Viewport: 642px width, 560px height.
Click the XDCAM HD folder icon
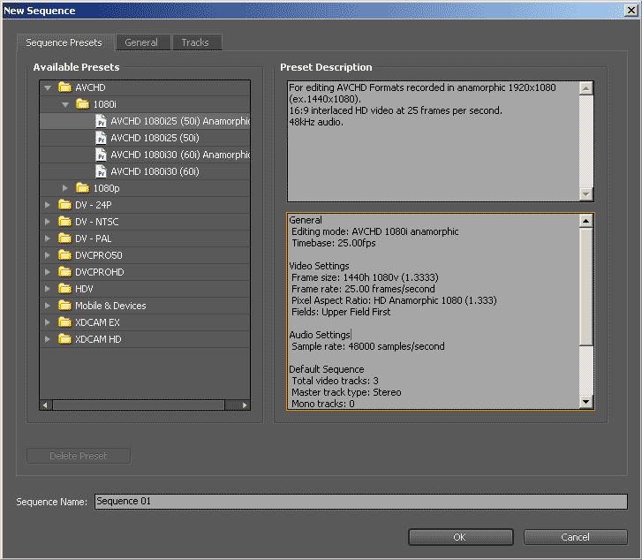(64, 339)
